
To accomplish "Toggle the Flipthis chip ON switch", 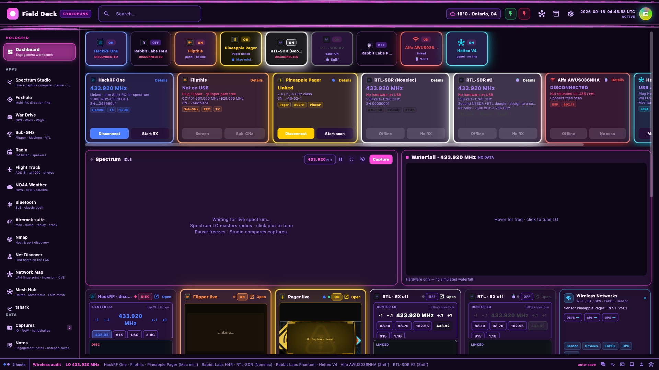I will (x=200, y=43).
